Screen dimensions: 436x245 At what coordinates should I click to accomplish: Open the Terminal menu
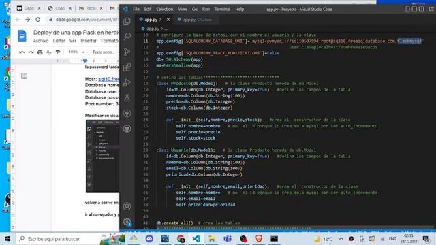(x=222, y=9)
